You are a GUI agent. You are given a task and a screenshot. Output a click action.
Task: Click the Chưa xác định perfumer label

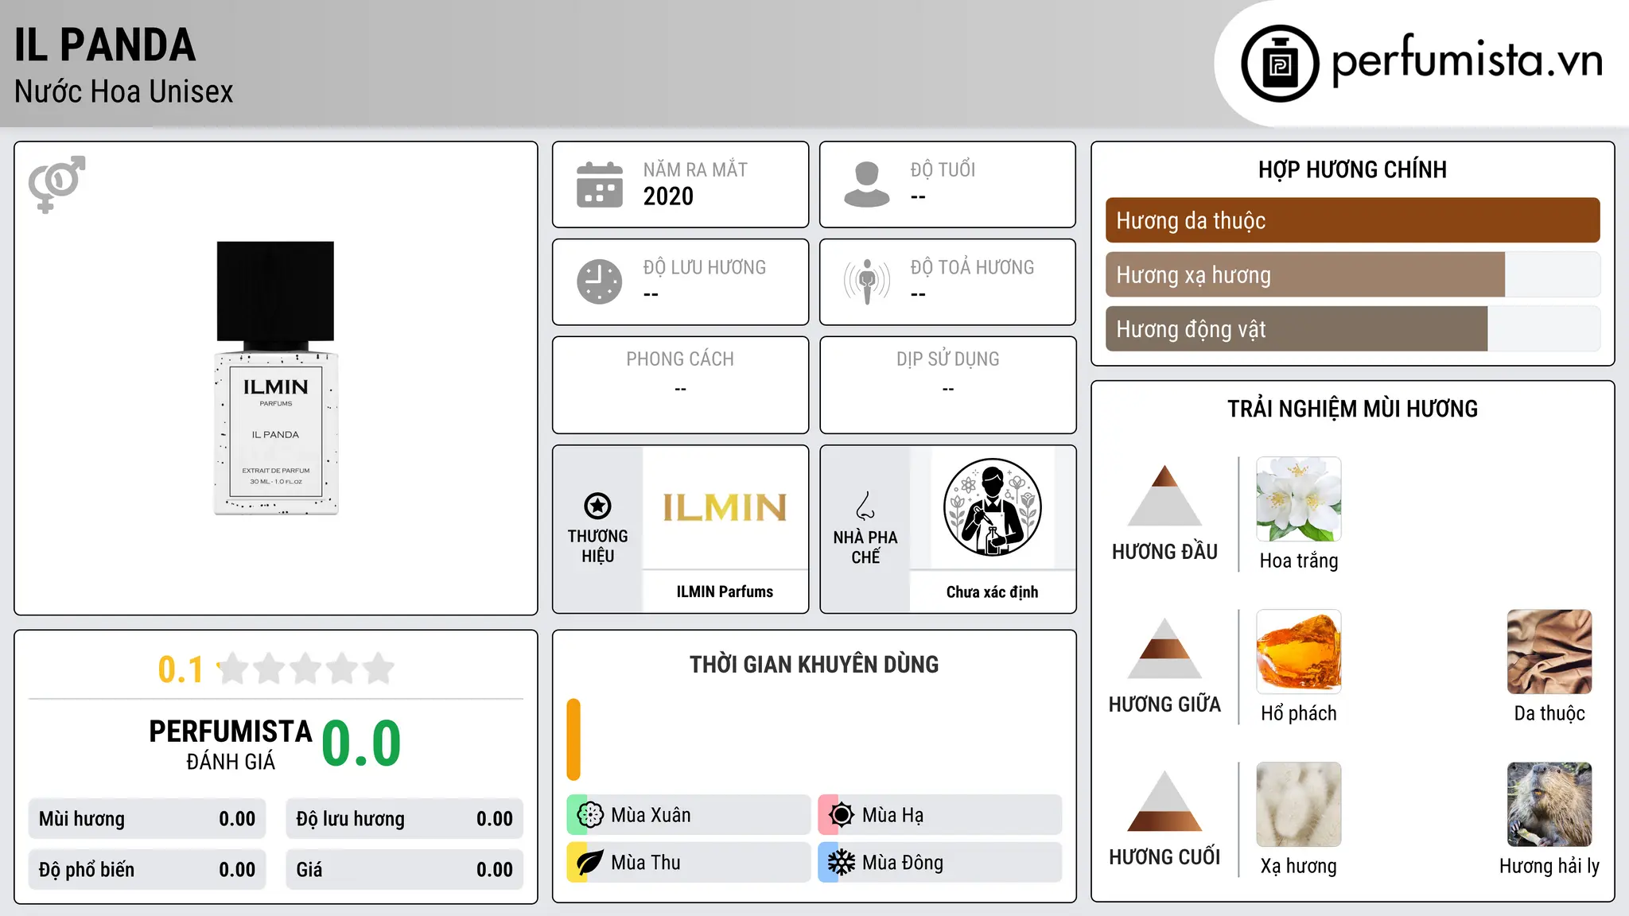992,592
